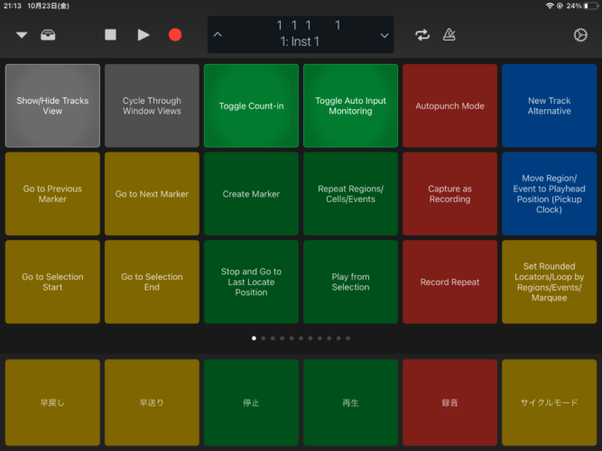Open the Library tray icon

[x=48, y=35]
